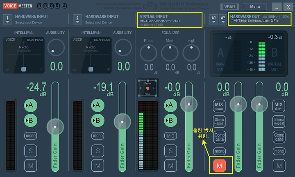Click Hardware Input 1 Intellipan voice panel

pos(24,55)
